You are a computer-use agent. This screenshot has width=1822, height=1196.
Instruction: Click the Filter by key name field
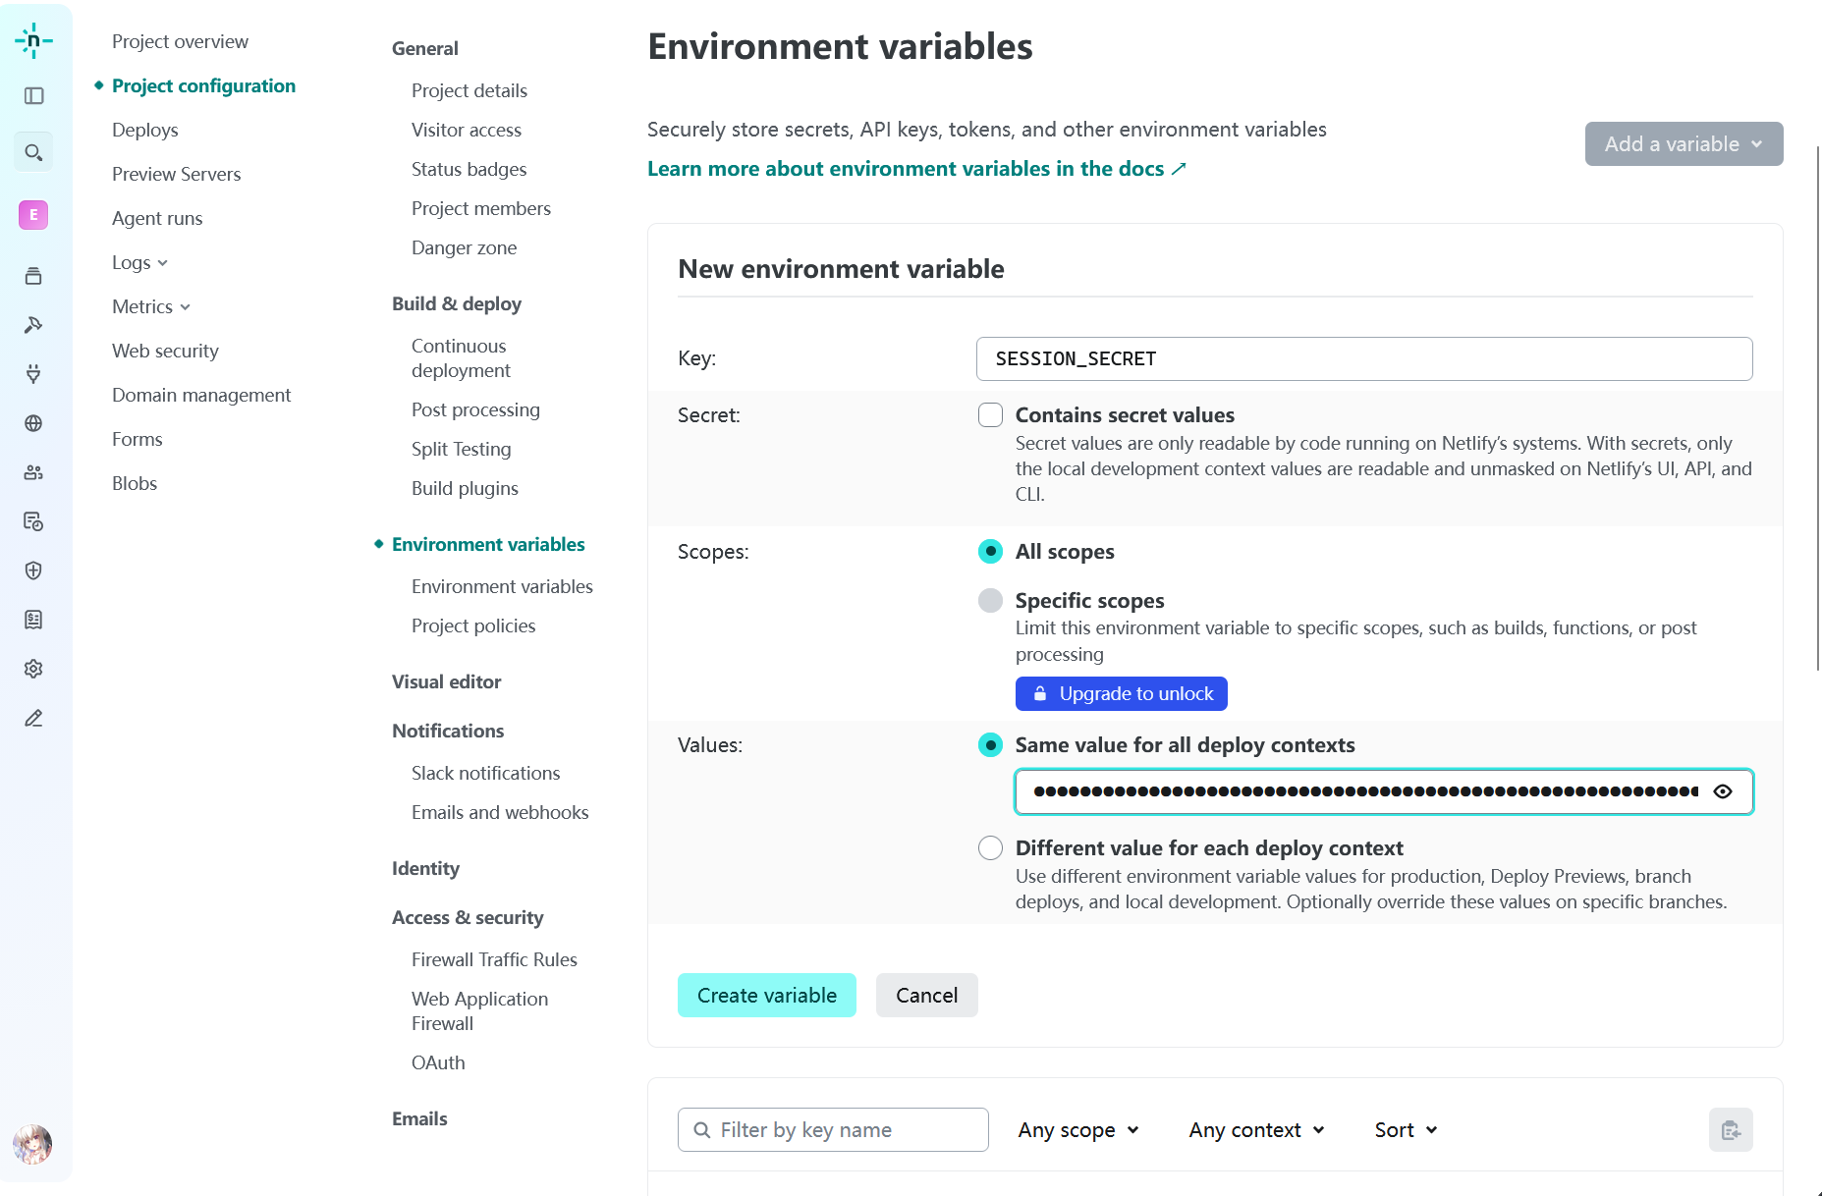pos(833,1130)
